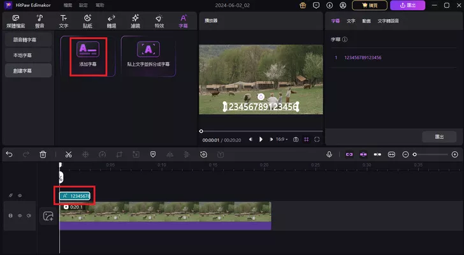Screen dimensions: 464x255
Task: Open the 16:9 aspect ratio dropdown
Action: click(282, 140)
